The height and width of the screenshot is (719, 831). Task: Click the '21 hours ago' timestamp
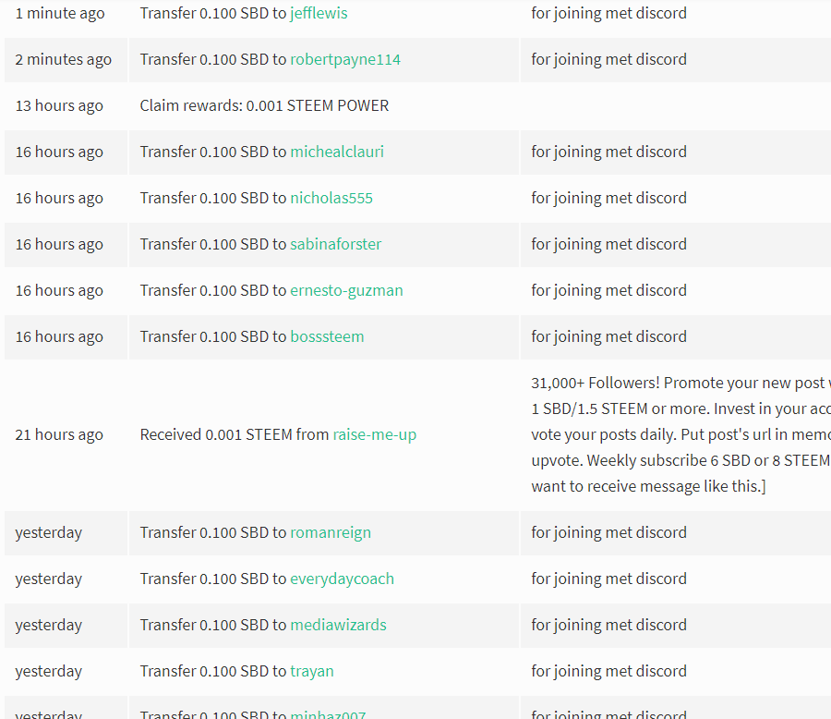tap(59, 434)
